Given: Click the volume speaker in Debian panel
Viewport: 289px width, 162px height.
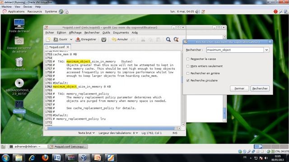Looking at the screenshot, I should pos(197,12).
